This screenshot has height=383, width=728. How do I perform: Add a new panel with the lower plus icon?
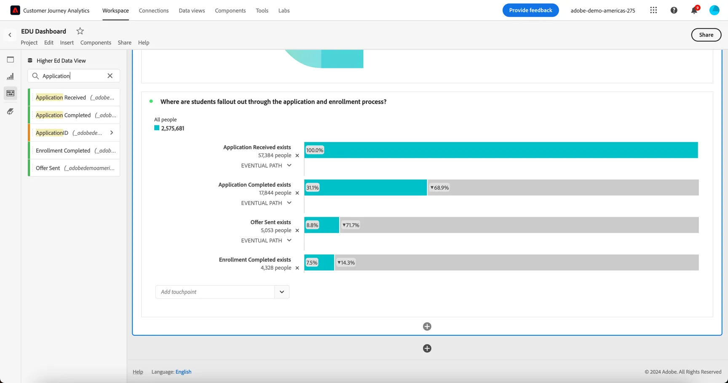coord(427,348)
